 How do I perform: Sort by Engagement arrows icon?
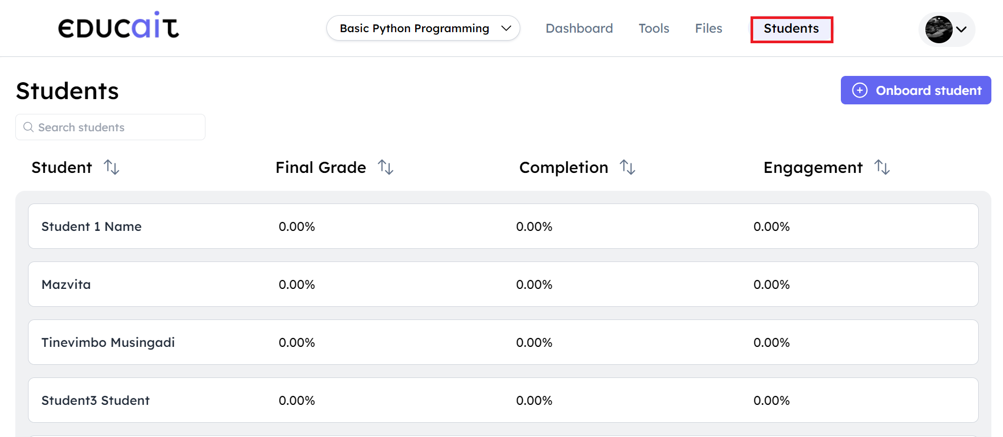click(x=882, y=167)
